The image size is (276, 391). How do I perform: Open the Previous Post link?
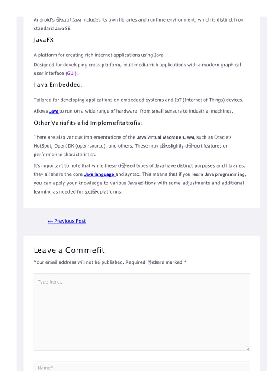(67, 221)
